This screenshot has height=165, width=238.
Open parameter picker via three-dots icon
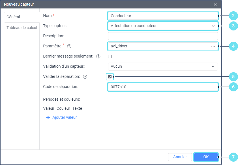[x=213, y=46]
